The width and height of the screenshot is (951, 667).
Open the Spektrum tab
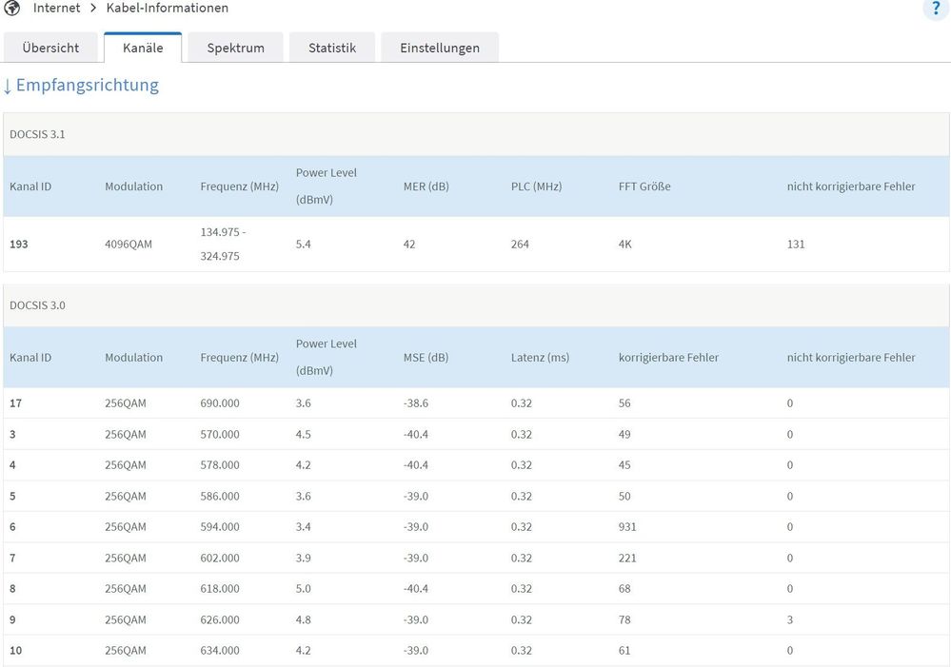(235, 48)
